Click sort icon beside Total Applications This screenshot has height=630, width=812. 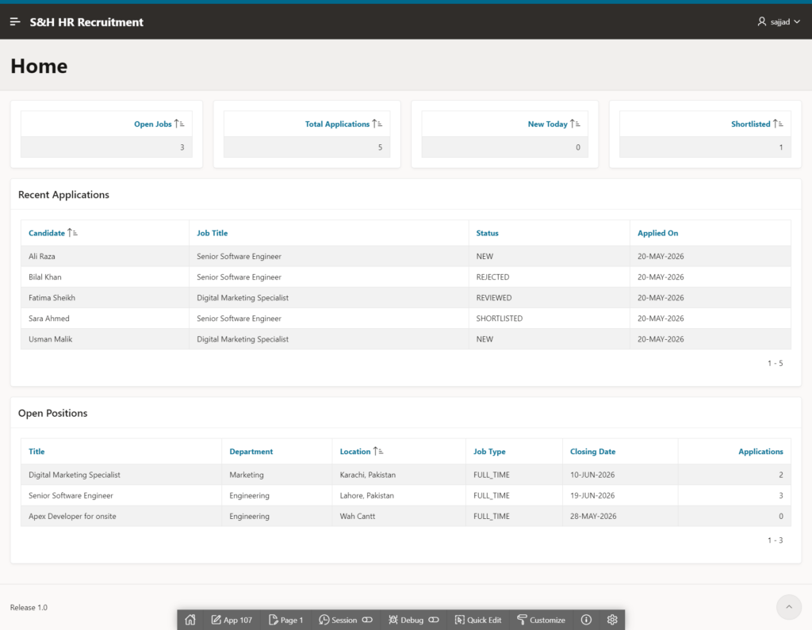tap(377, 124)
